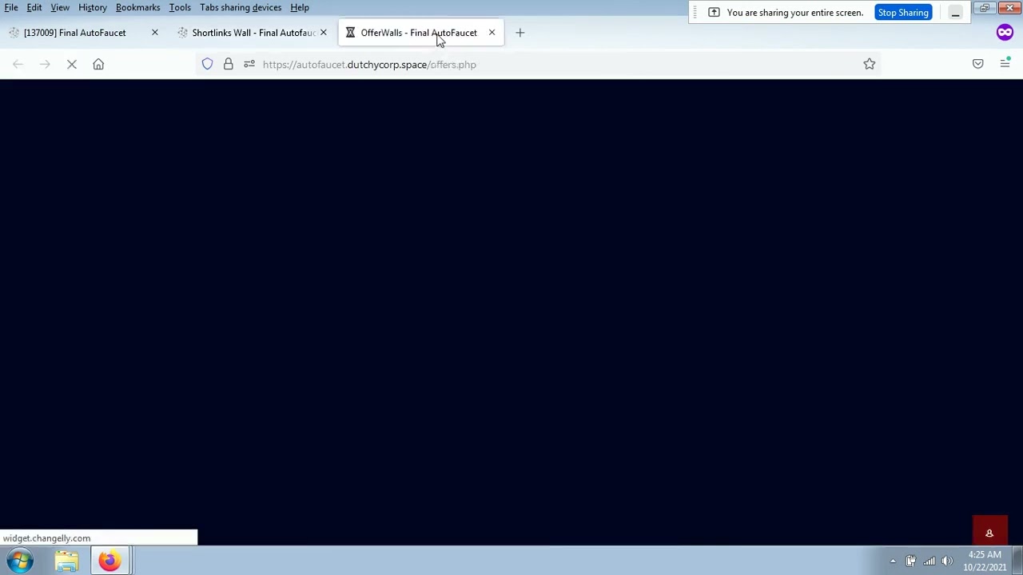Open File Explorer from taskbar

(66, 561)
